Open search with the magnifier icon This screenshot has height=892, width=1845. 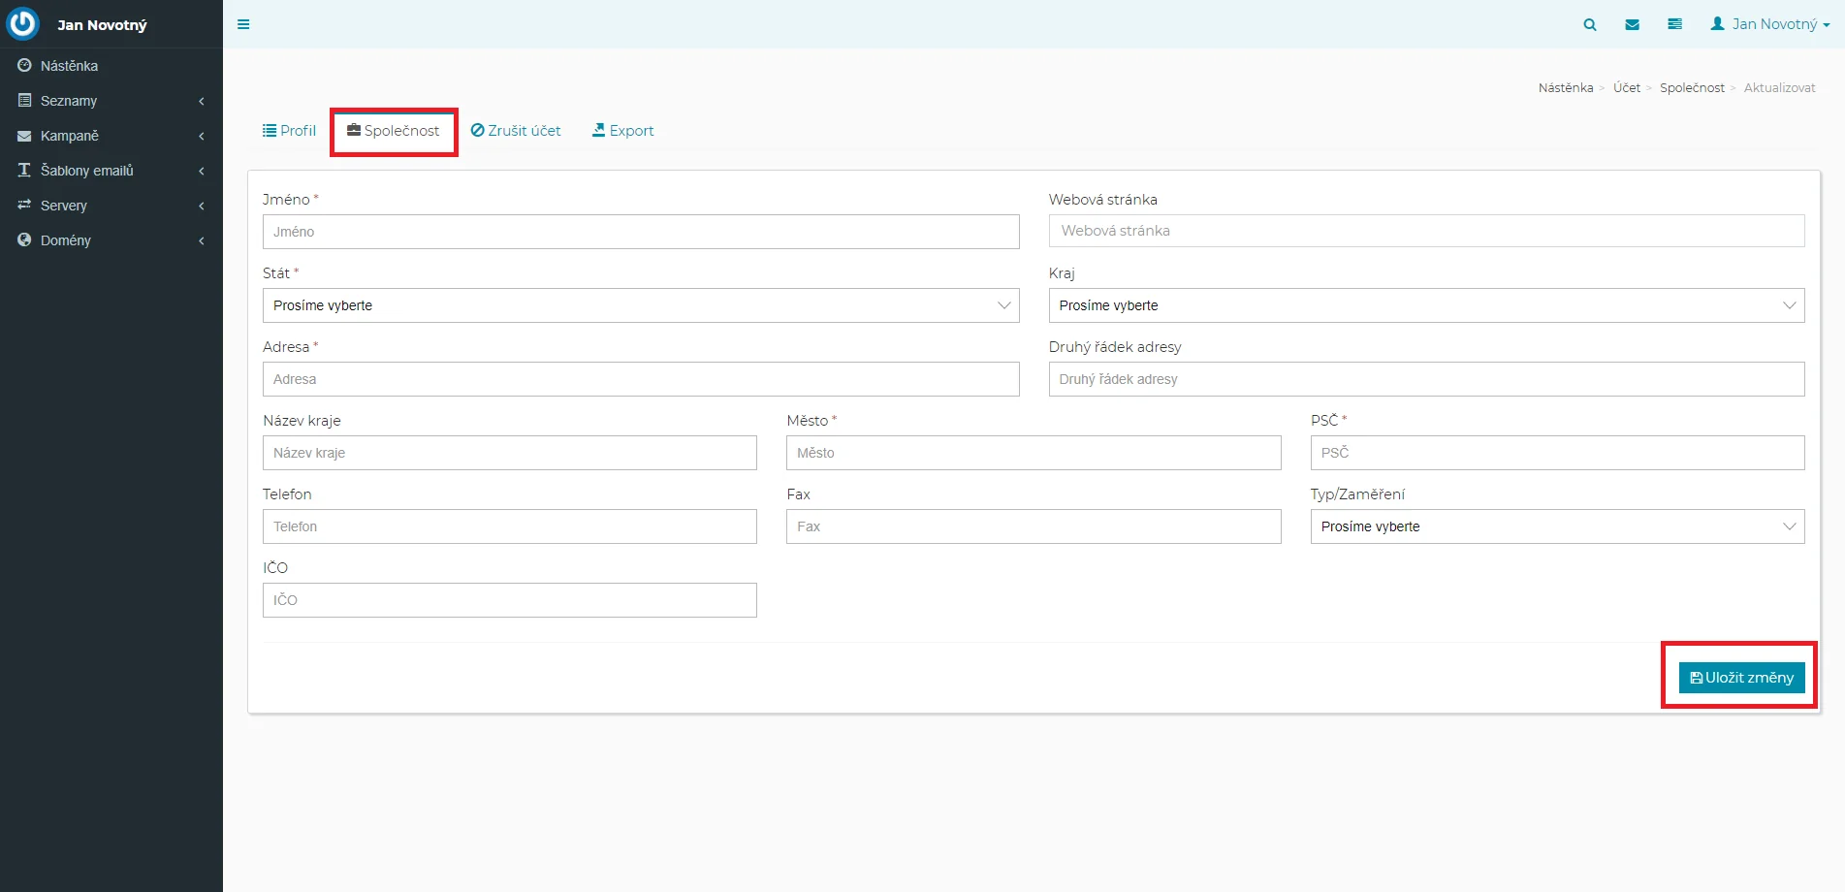[1589, 24]
